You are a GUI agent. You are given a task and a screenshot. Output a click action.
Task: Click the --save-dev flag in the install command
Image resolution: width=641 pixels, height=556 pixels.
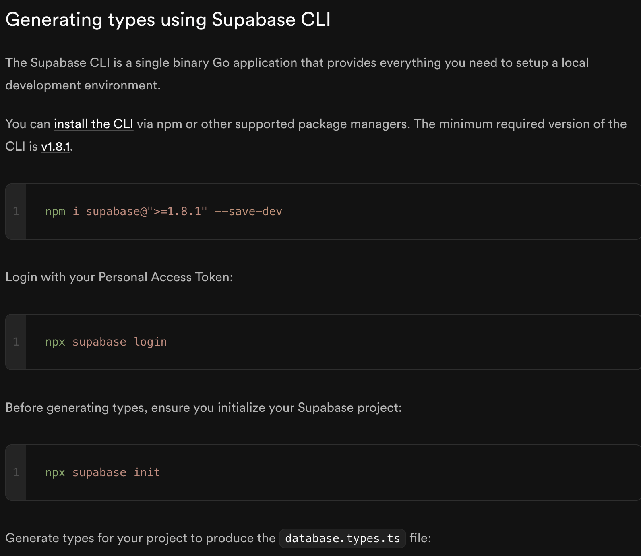pyautogui.click(x=248, y=212)
